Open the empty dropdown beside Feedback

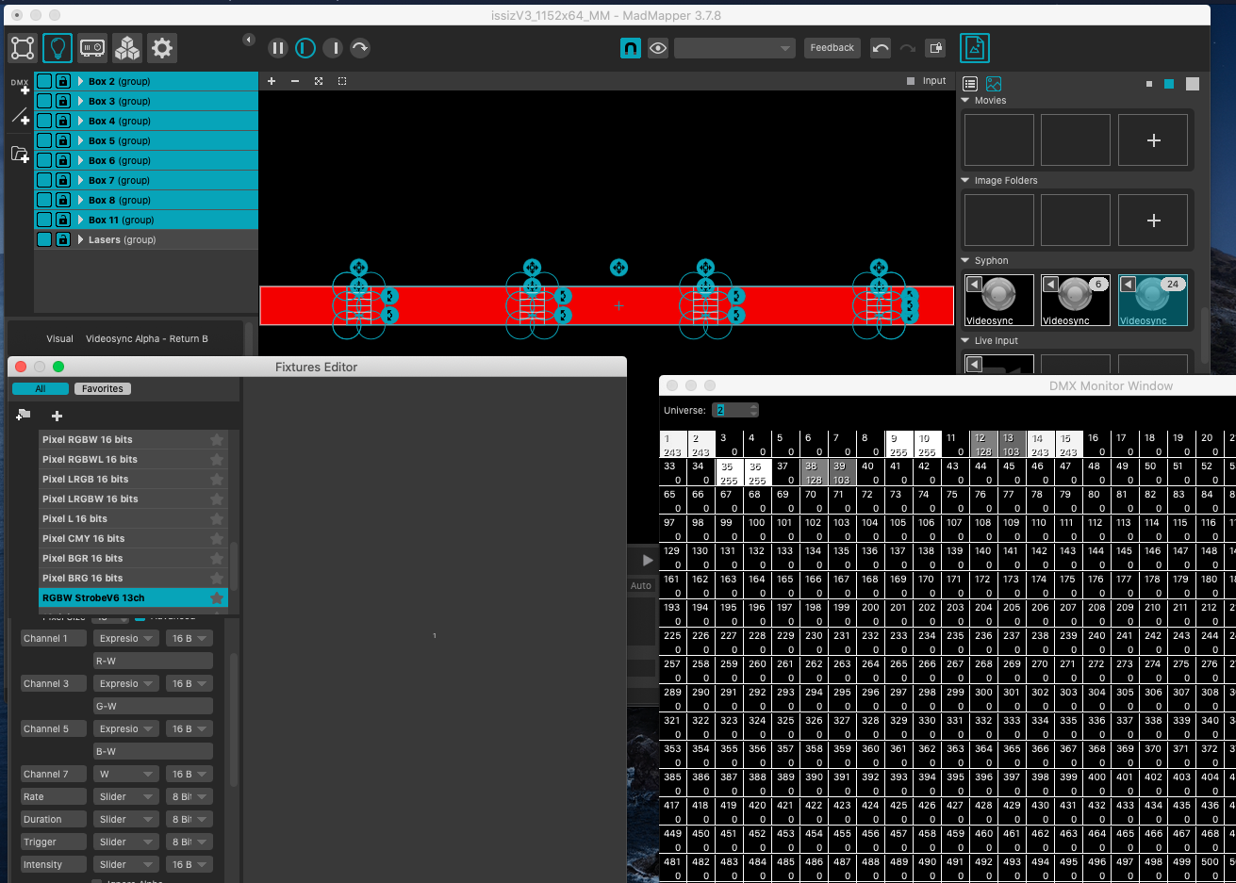[x=734, y=48]
